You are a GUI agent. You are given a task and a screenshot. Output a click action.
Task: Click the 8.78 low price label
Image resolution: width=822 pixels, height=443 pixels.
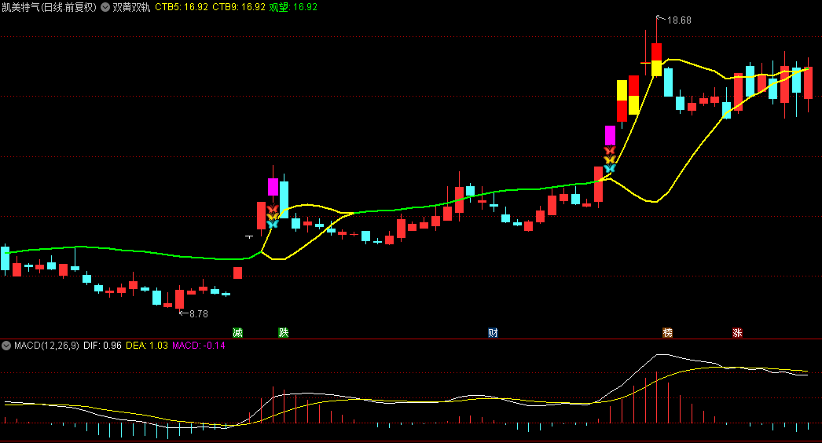click(x=198, y=314)
